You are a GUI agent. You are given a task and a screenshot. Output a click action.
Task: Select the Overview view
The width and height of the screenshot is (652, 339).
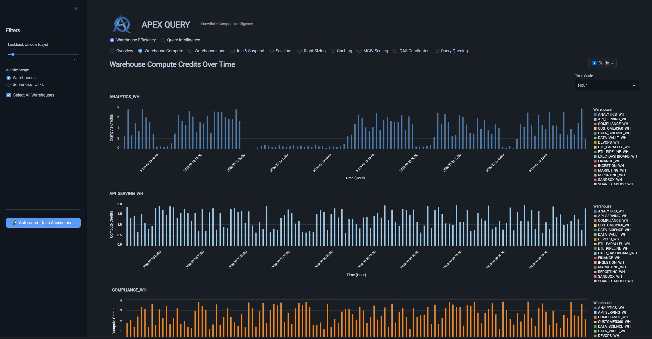click(121, 51)
